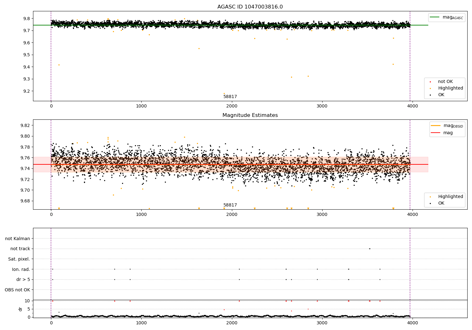The height and width of the screenshot is (330, 472).
Task: Click the 9.2 tick on top plot
Action: (26, 91)
